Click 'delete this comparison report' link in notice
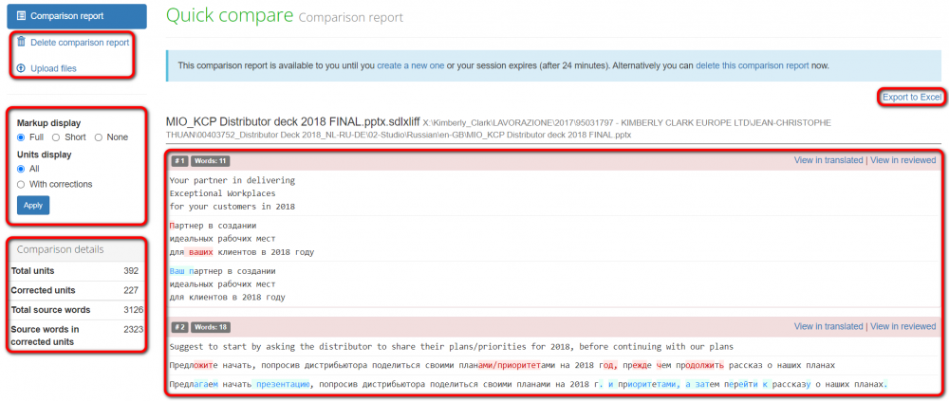This screenshot has width=949, height=401. (x=752, y=65)
